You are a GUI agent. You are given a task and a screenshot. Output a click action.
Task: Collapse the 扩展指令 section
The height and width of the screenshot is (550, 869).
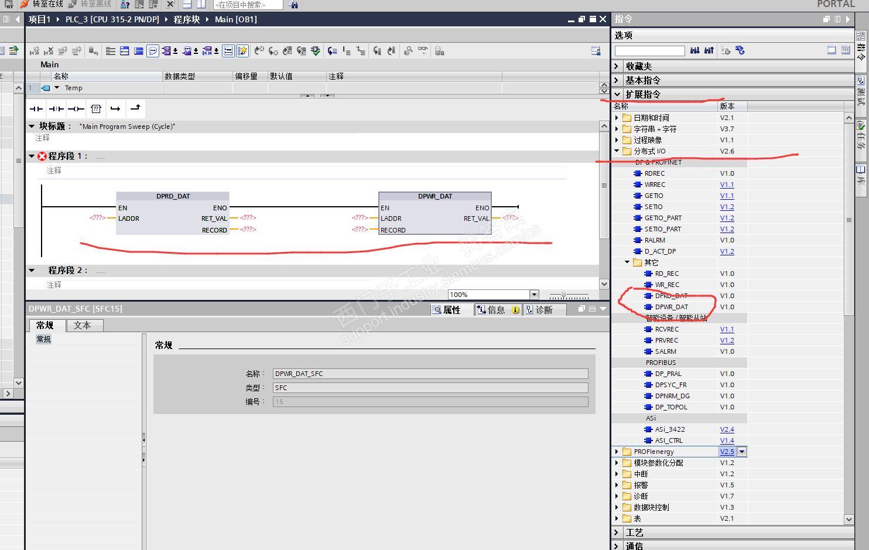pyautogui.click(x=617, y=94)
